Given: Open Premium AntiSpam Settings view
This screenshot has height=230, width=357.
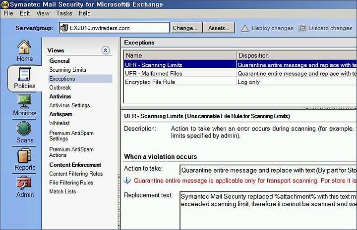Looking at the screenshot, I should tap(71, 136).
